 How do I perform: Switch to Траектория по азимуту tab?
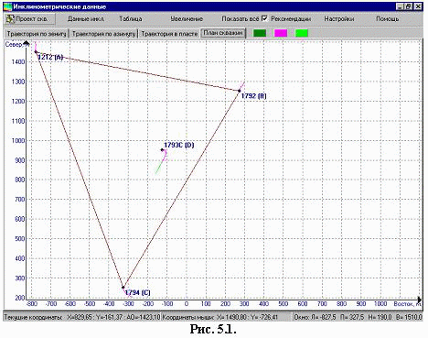tap(103, 34)
